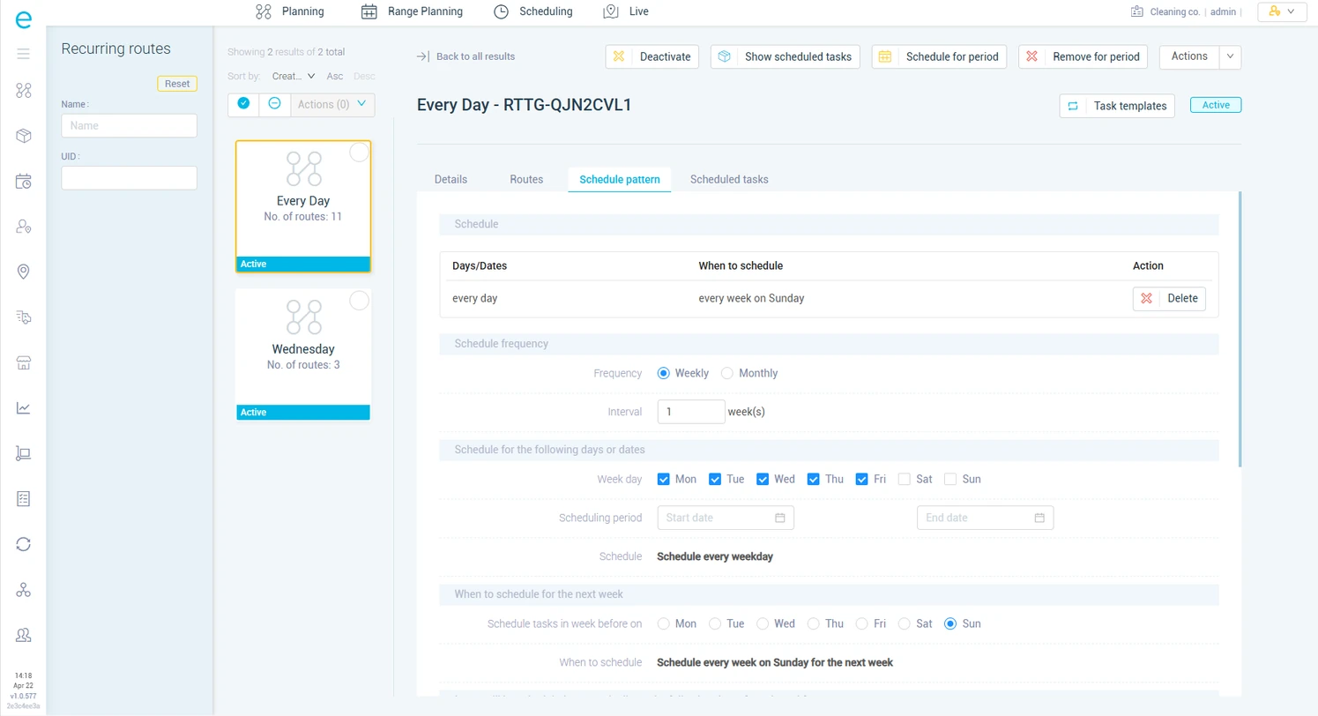
Task: Open the calendar clock icon in the sidebar
Action: tap(24, 182)
